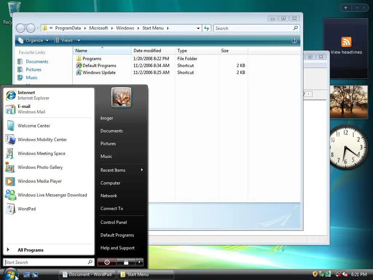Viewport: 373px width, 280px height.
Task: Open Documents from Start menu right pane
Action: click(121, 131)
